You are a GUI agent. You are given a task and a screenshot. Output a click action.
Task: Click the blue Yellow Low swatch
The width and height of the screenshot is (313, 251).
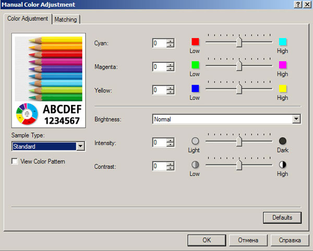[195, 89]
